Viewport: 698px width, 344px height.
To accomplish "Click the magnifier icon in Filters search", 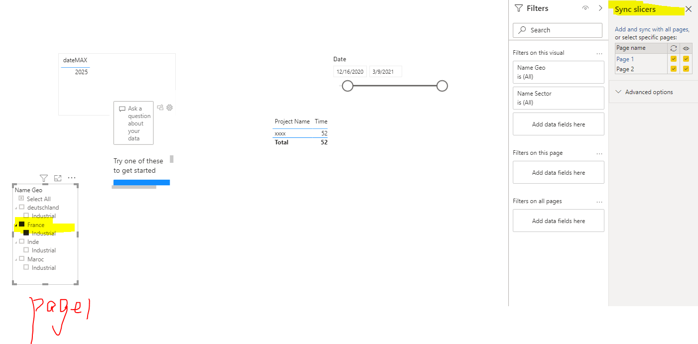I will pyautogui.click(x=522, y=30).
